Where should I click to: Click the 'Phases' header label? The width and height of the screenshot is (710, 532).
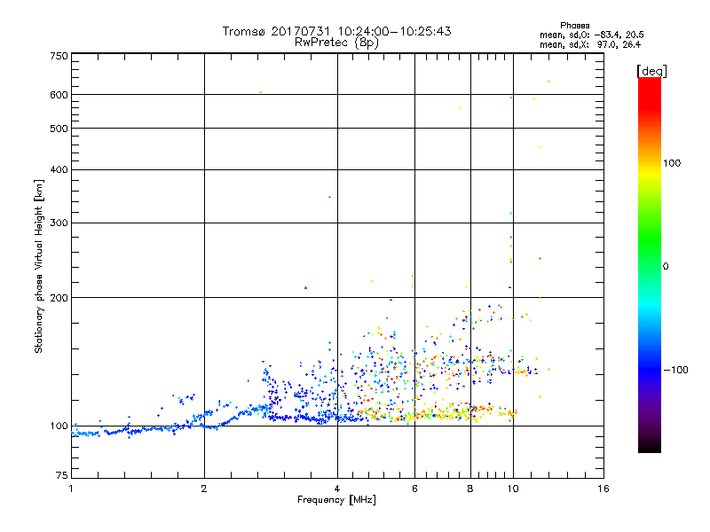(x=574, y=26)
